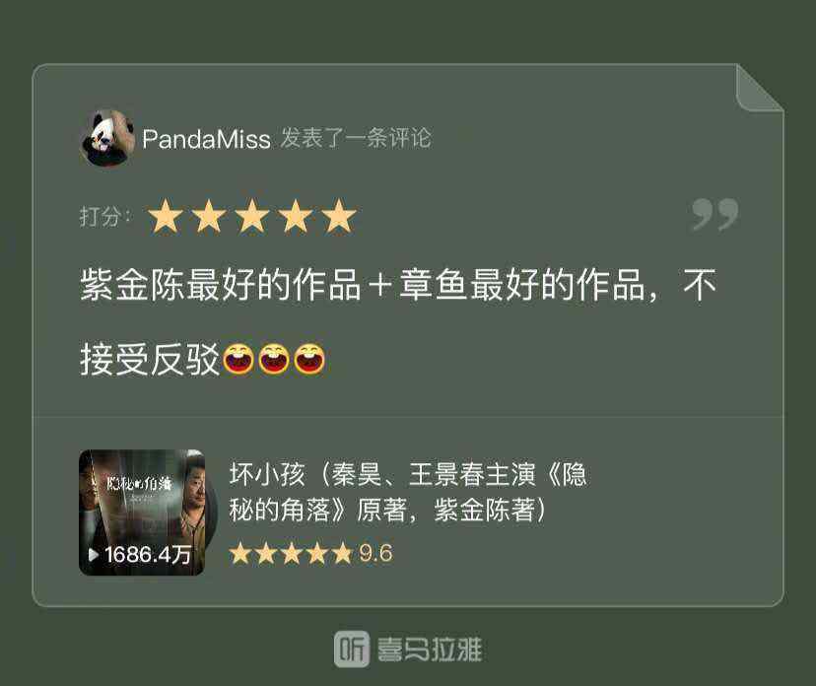This screenshot has width=816, height=686.
Task: Click the folded page corner
Action: click(x=759, y=87)
